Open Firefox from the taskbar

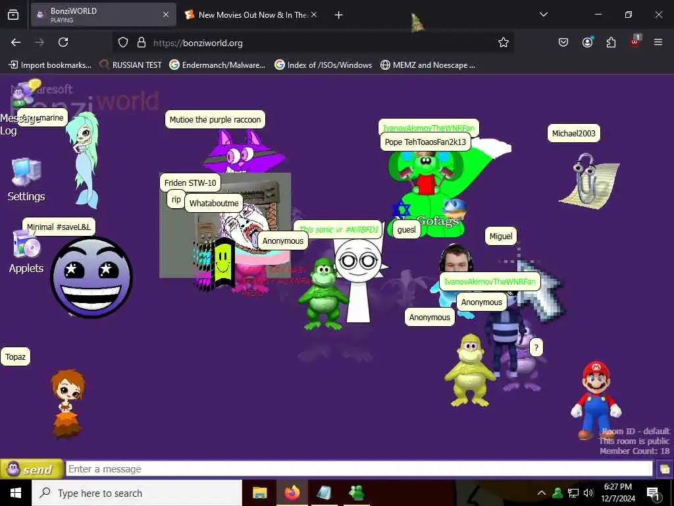tap(292, 493)
